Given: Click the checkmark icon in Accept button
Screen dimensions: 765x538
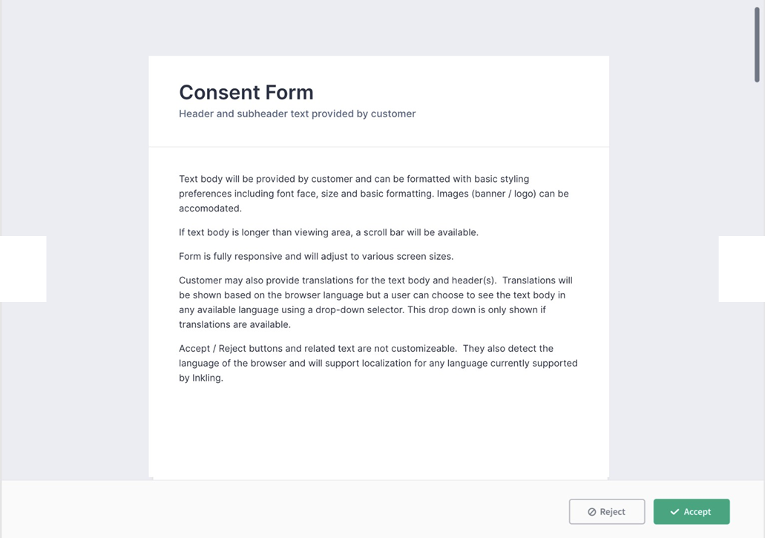Looking at the screenshot, I should tap(674, 511).
